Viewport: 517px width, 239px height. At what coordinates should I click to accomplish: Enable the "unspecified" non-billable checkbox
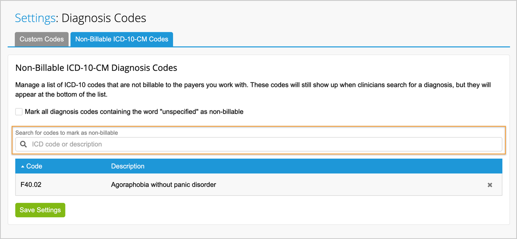point(19,112)
